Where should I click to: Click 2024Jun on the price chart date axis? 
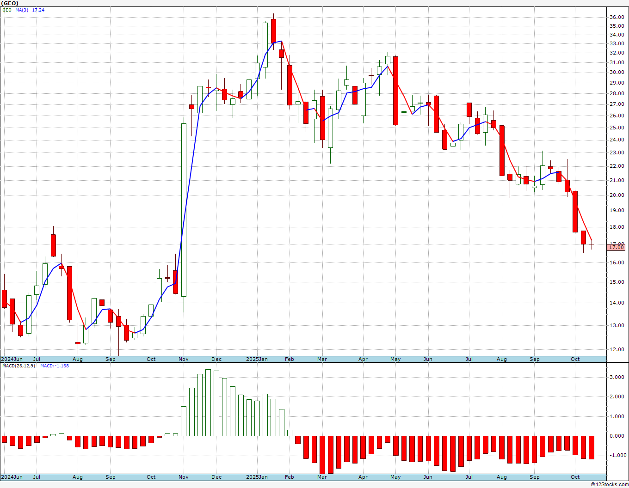pyautogui.click(x=12, y=359)
